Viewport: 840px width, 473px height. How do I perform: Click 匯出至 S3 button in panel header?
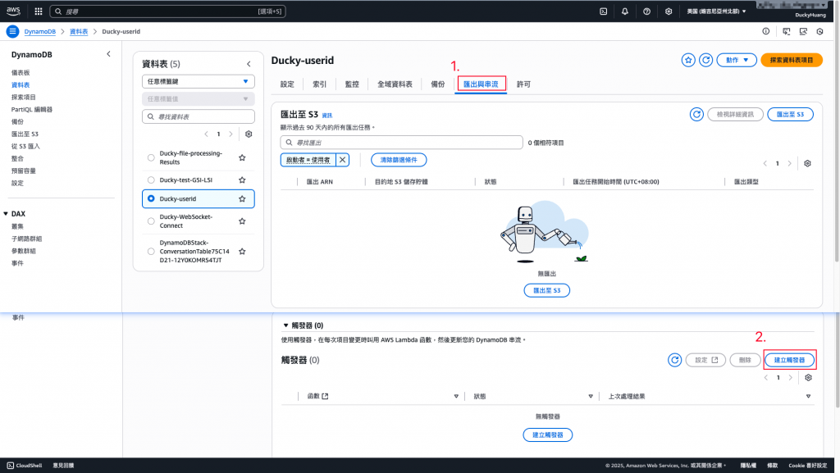790,114
